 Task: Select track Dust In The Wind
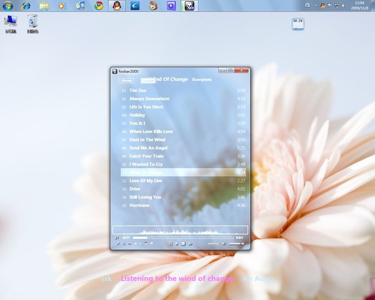coord(183,140)
